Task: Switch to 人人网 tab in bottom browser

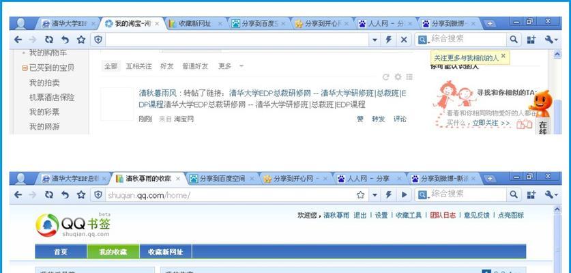Action: [x=369, y=179]
